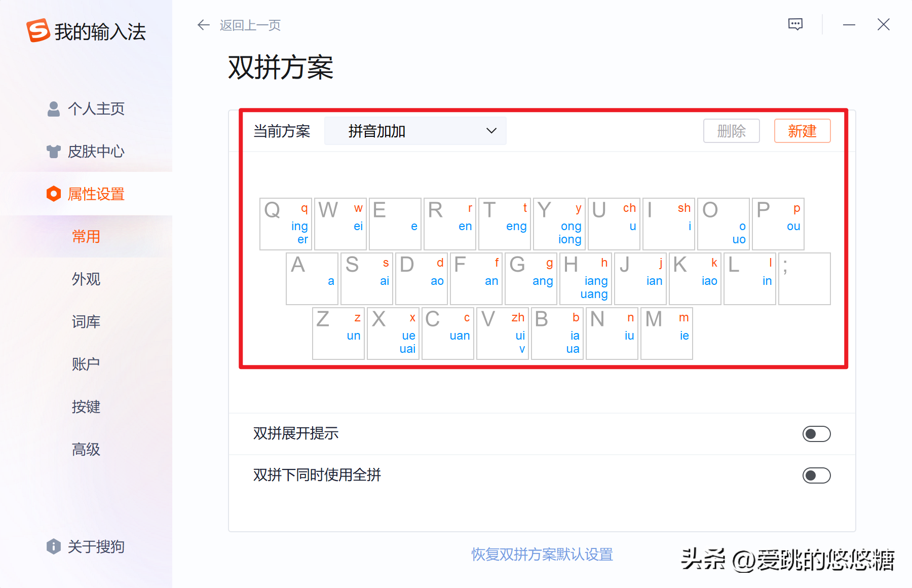This screenshot has height=588, width=912.
Task: Switch to the 高级 tab
Action: pos(86,449)
